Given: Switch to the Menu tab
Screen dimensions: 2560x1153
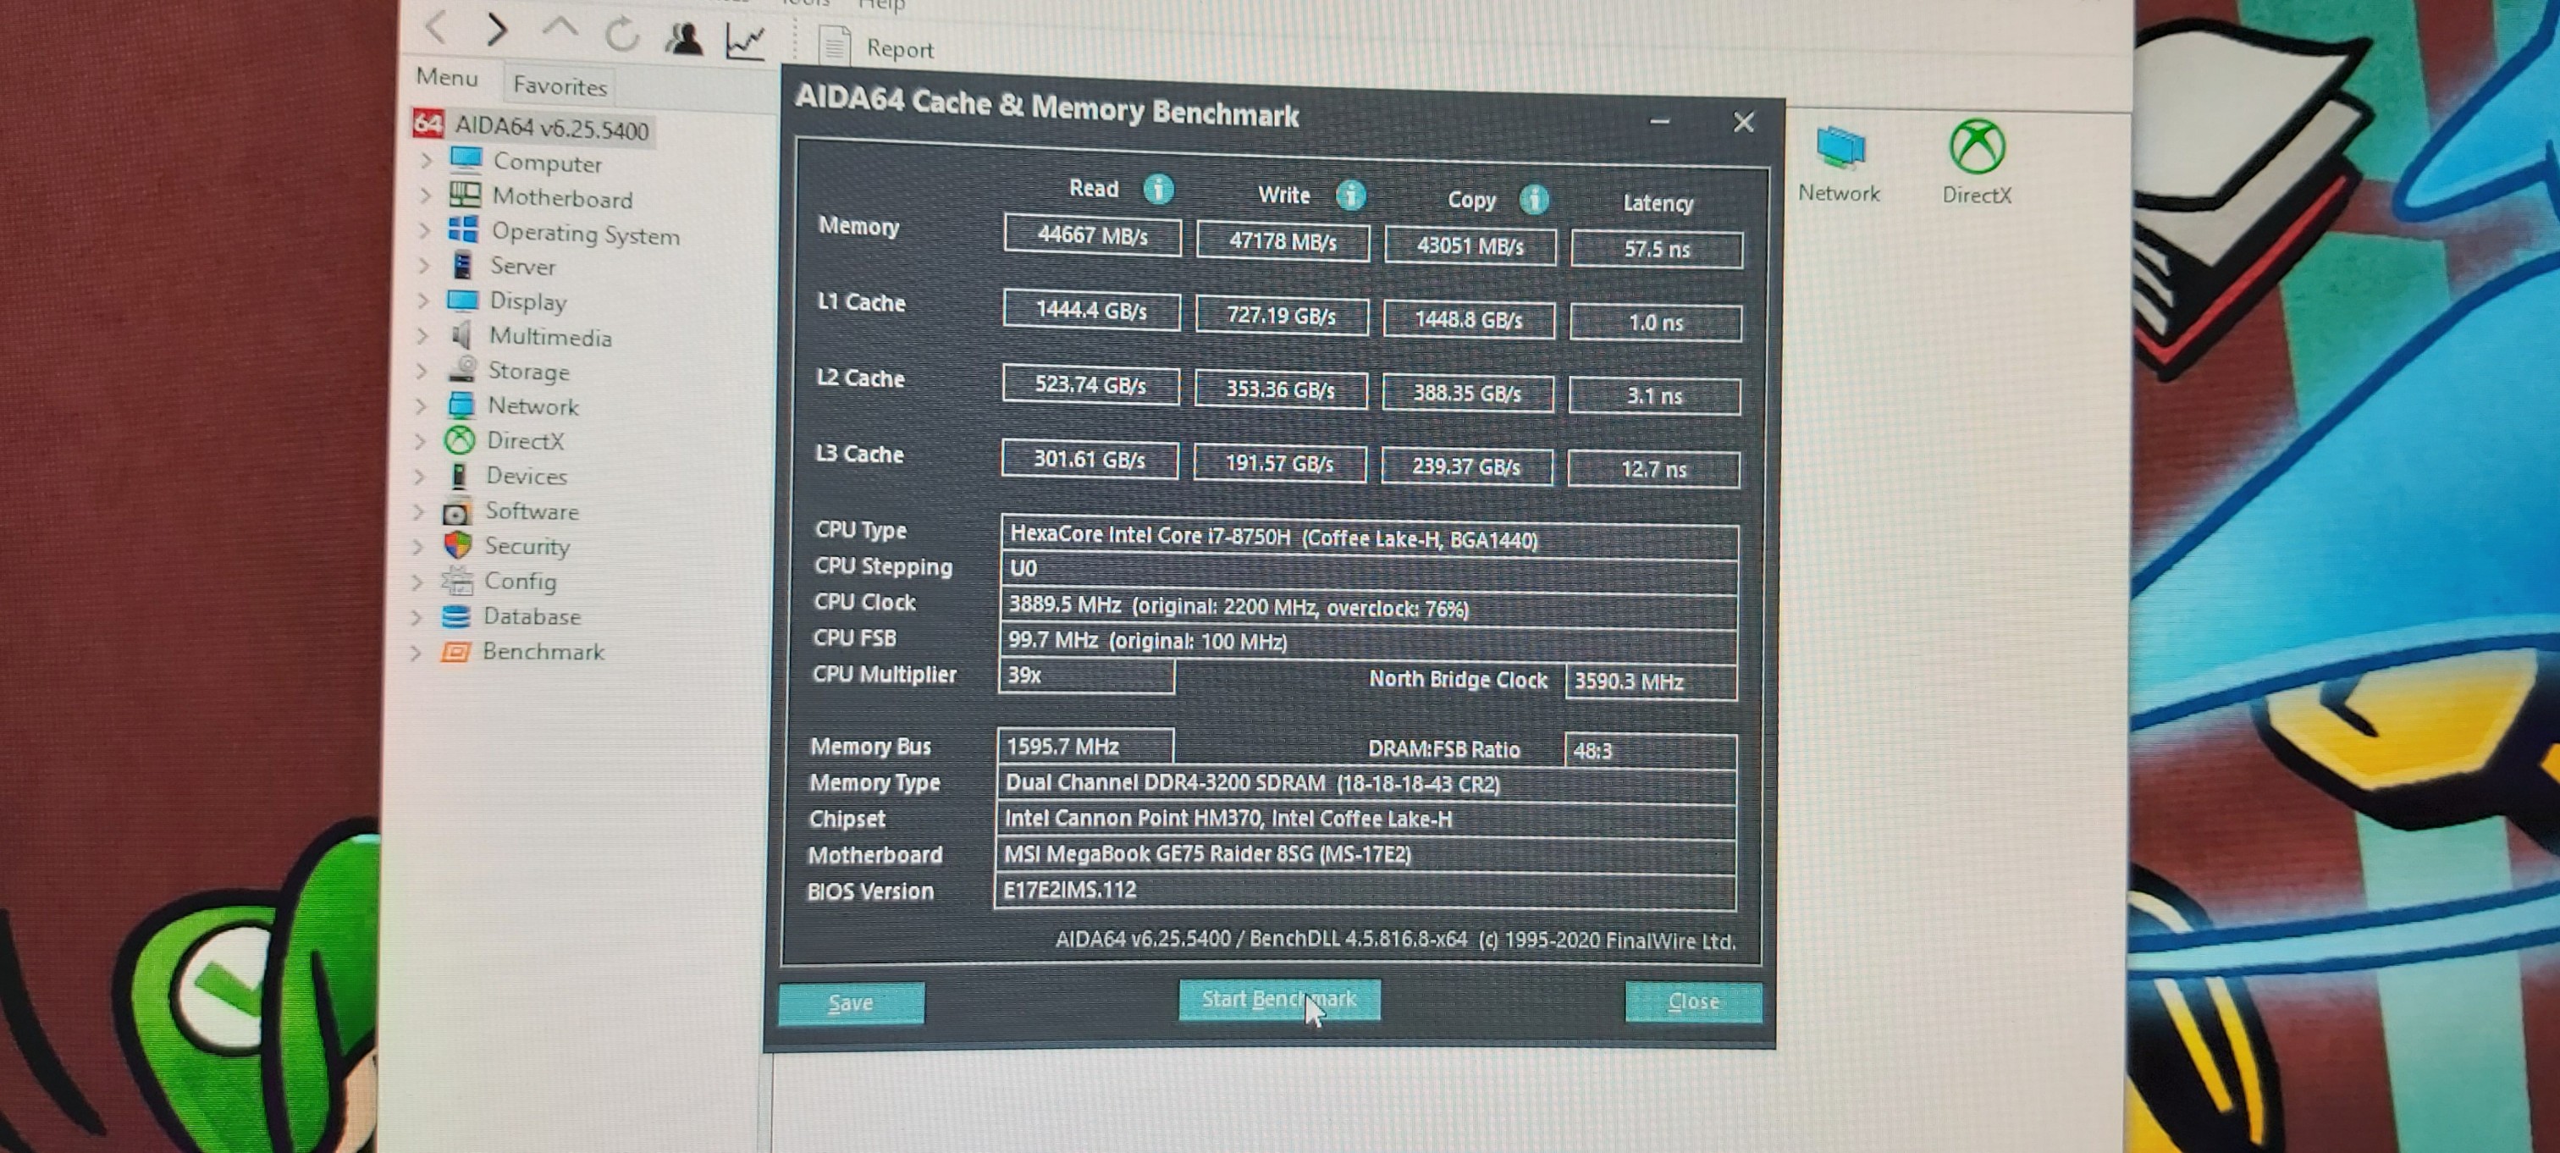Looking at the screenshot, I should point(446,78).
